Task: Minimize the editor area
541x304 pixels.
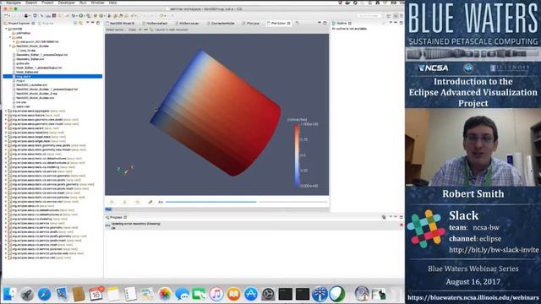Action: [x=320, y=23]
